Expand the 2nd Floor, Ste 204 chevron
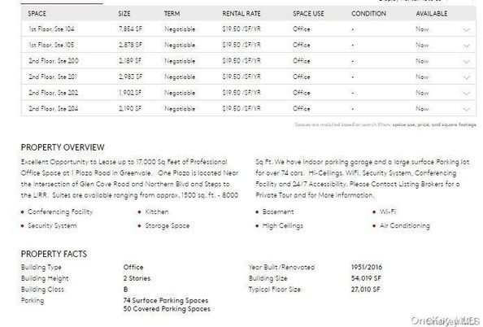This screenshot has width=483, height=327. coord(467,109)
